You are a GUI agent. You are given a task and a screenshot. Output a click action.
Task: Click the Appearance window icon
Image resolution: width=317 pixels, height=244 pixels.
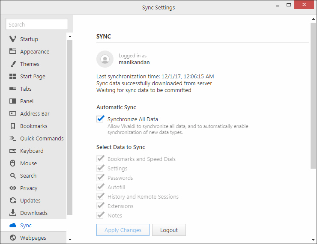(13, 51)
